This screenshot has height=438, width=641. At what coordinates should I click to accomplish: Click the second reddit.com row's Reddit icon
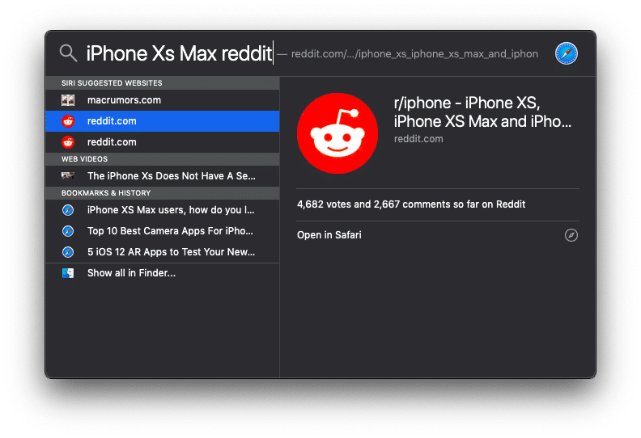(68, 142)
